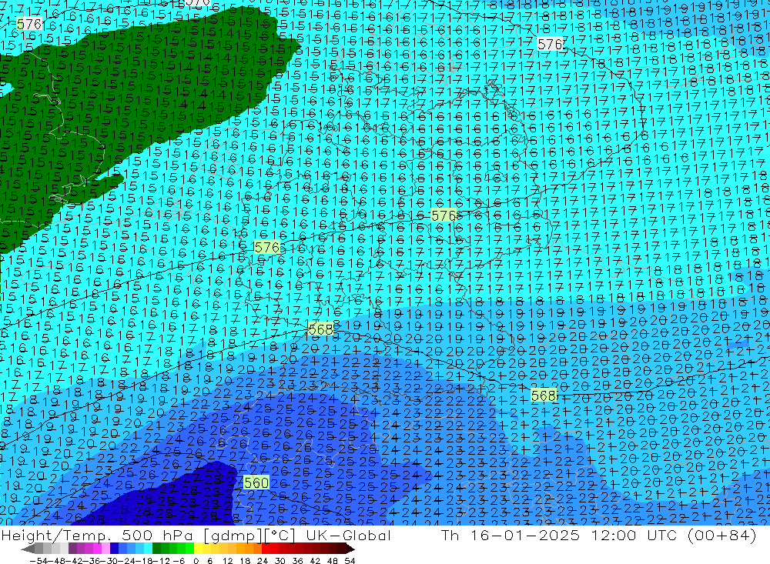Click the '12:00 UTC' time text

pyautogui.click(x=634, y=535)
